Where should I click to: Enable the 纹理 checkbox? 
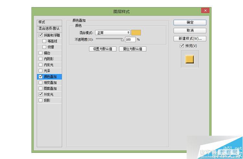[44, 47]
